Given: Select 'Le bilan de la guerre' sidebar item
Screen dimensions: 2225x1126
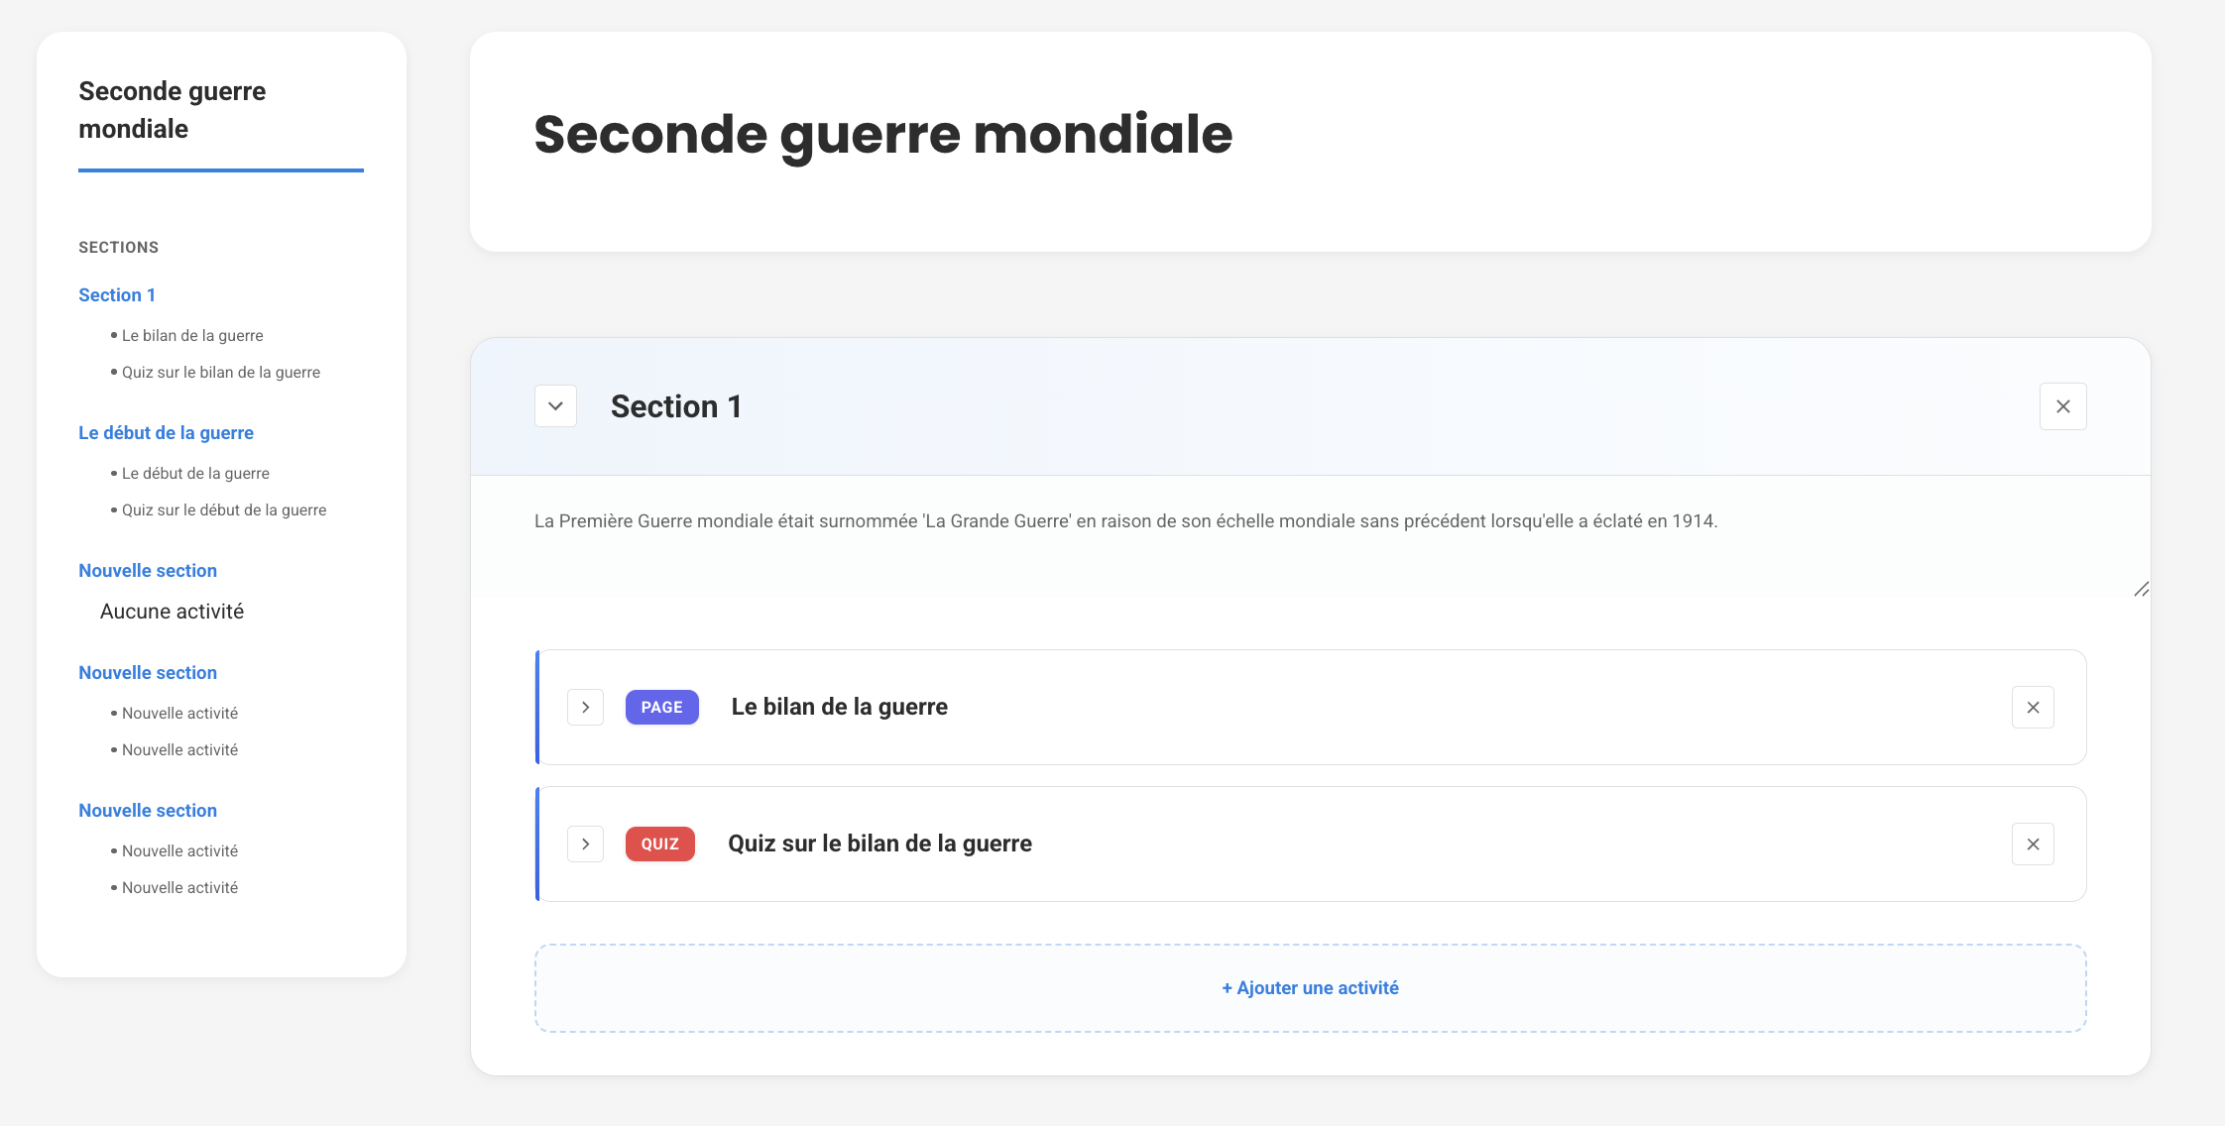Looking at the screenshot, I should (x=192, y=336).
